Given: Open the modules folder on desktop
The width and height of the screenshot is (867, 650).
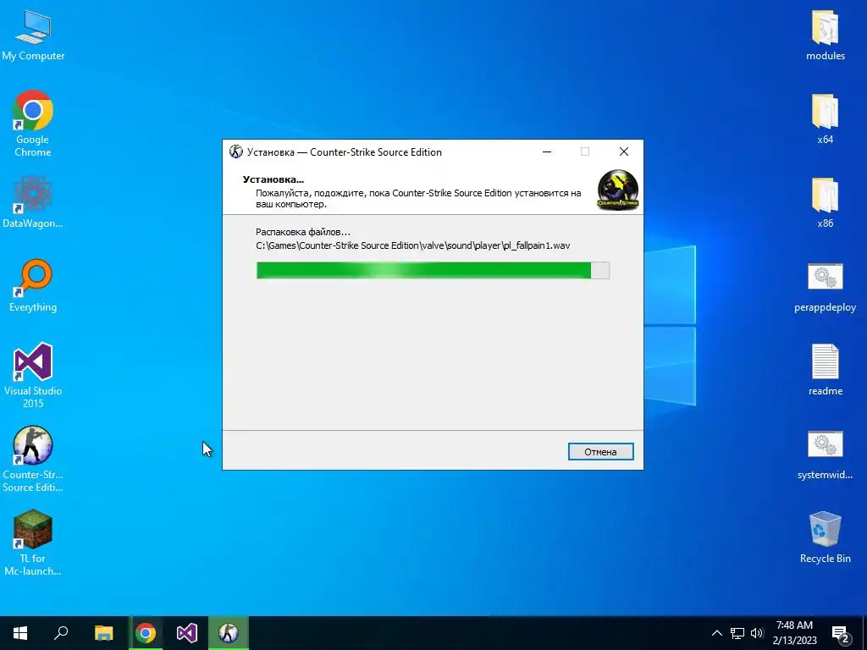Looking at the screenshot, I should click(825, 36).
